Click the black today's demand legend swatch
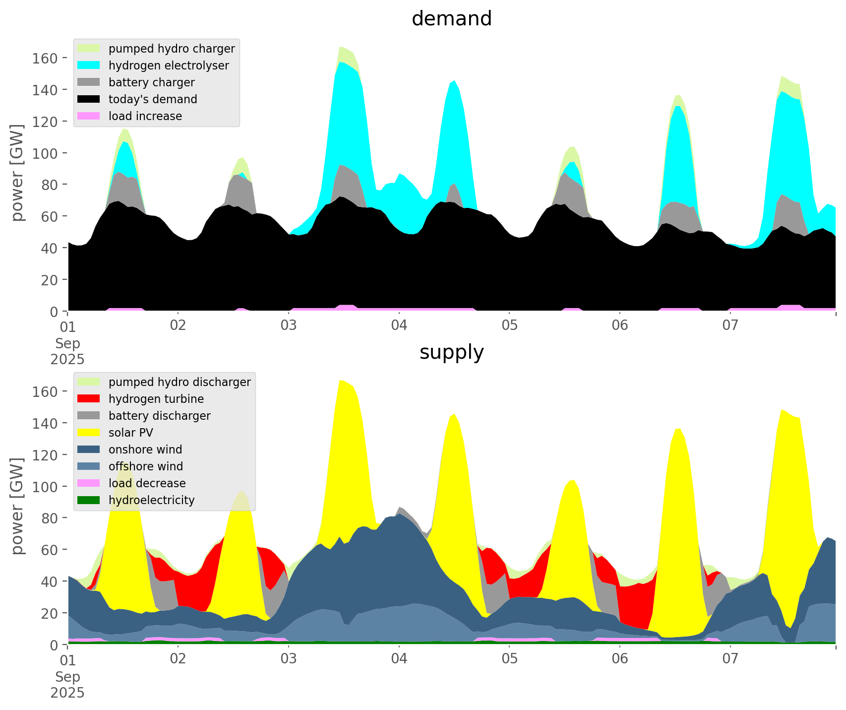 click(89, 99)
